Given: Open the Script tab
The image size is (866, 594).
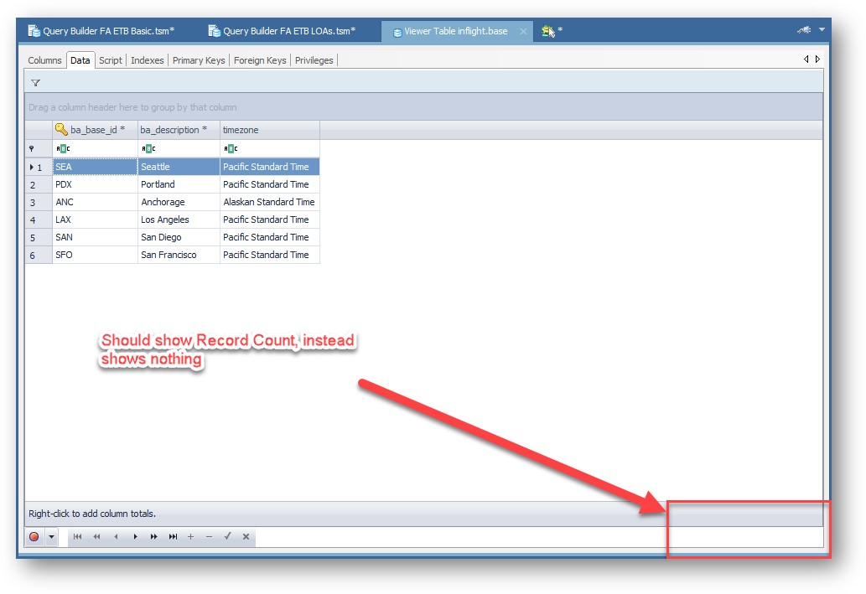Looking at the screenshot, I should pyautogui.click(x=111, y=60).
